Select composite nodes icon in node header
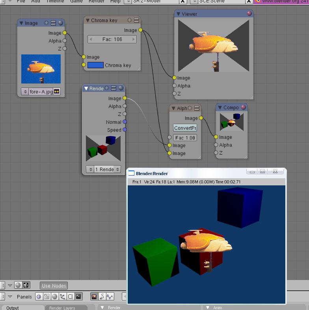The height and width of the screenshot is (310, 309). (26, 285)
